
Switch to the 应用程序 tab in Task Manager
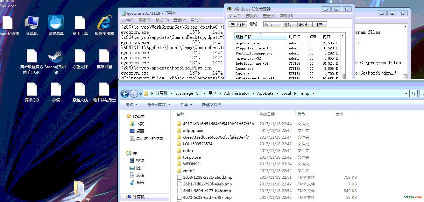click(x=238, y=25)
